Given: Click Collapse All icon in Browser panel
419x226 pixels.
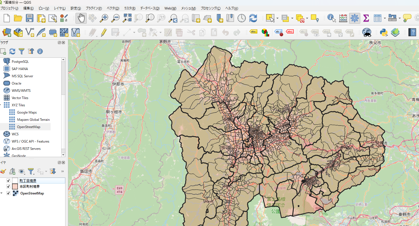Looking at the screenshot, I should click(x=31, y=51).
